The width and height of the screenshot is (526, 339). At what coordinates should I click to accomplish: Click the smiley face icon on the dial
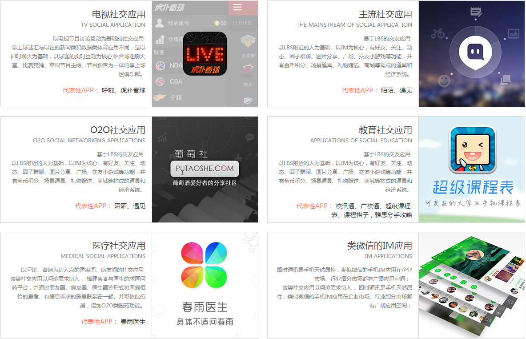[444, 81]
